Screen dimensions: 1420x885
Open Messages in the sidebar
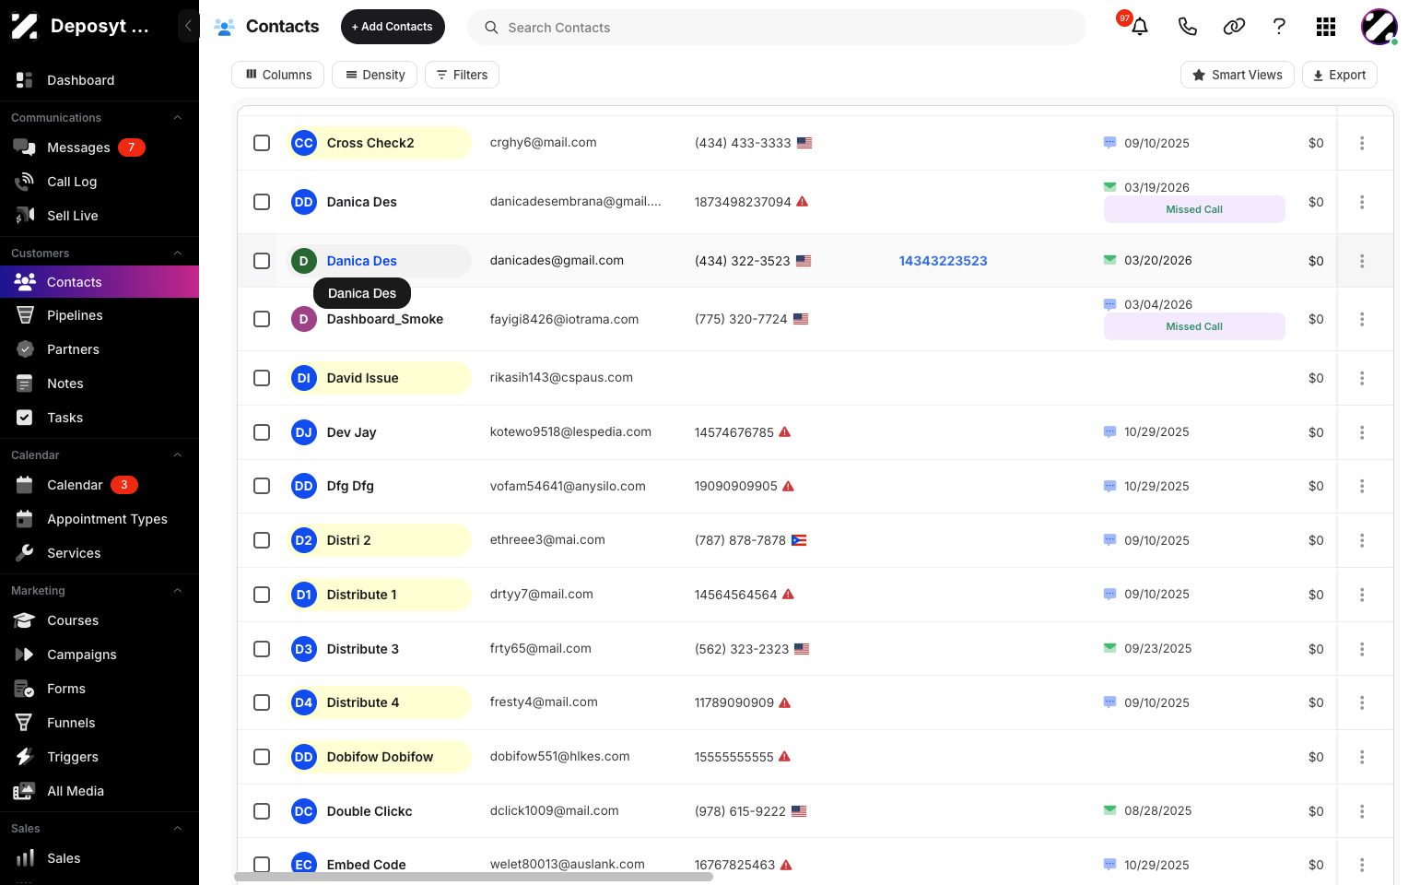(x=100, y=147)
